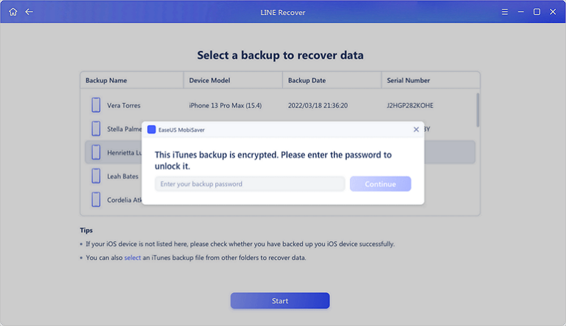Click the phone icon beside Cordelia backup
566x326 pixels.
coord(96,200)
